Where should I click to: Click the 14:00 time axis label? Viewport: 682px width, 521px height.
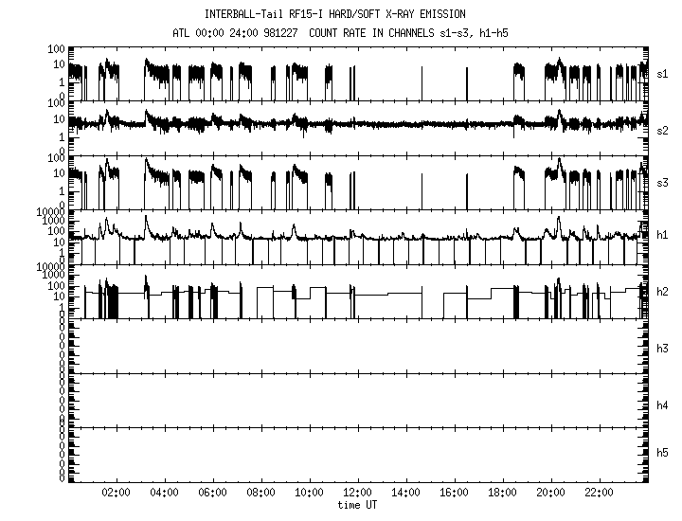405,494
